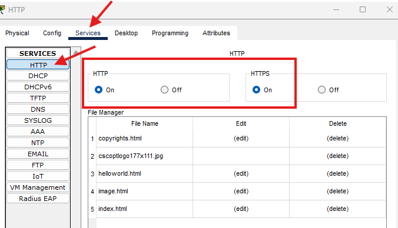Screen dimensions: 398x228
Task: Open the FTP service panel
Action: (x=38, y=165)
